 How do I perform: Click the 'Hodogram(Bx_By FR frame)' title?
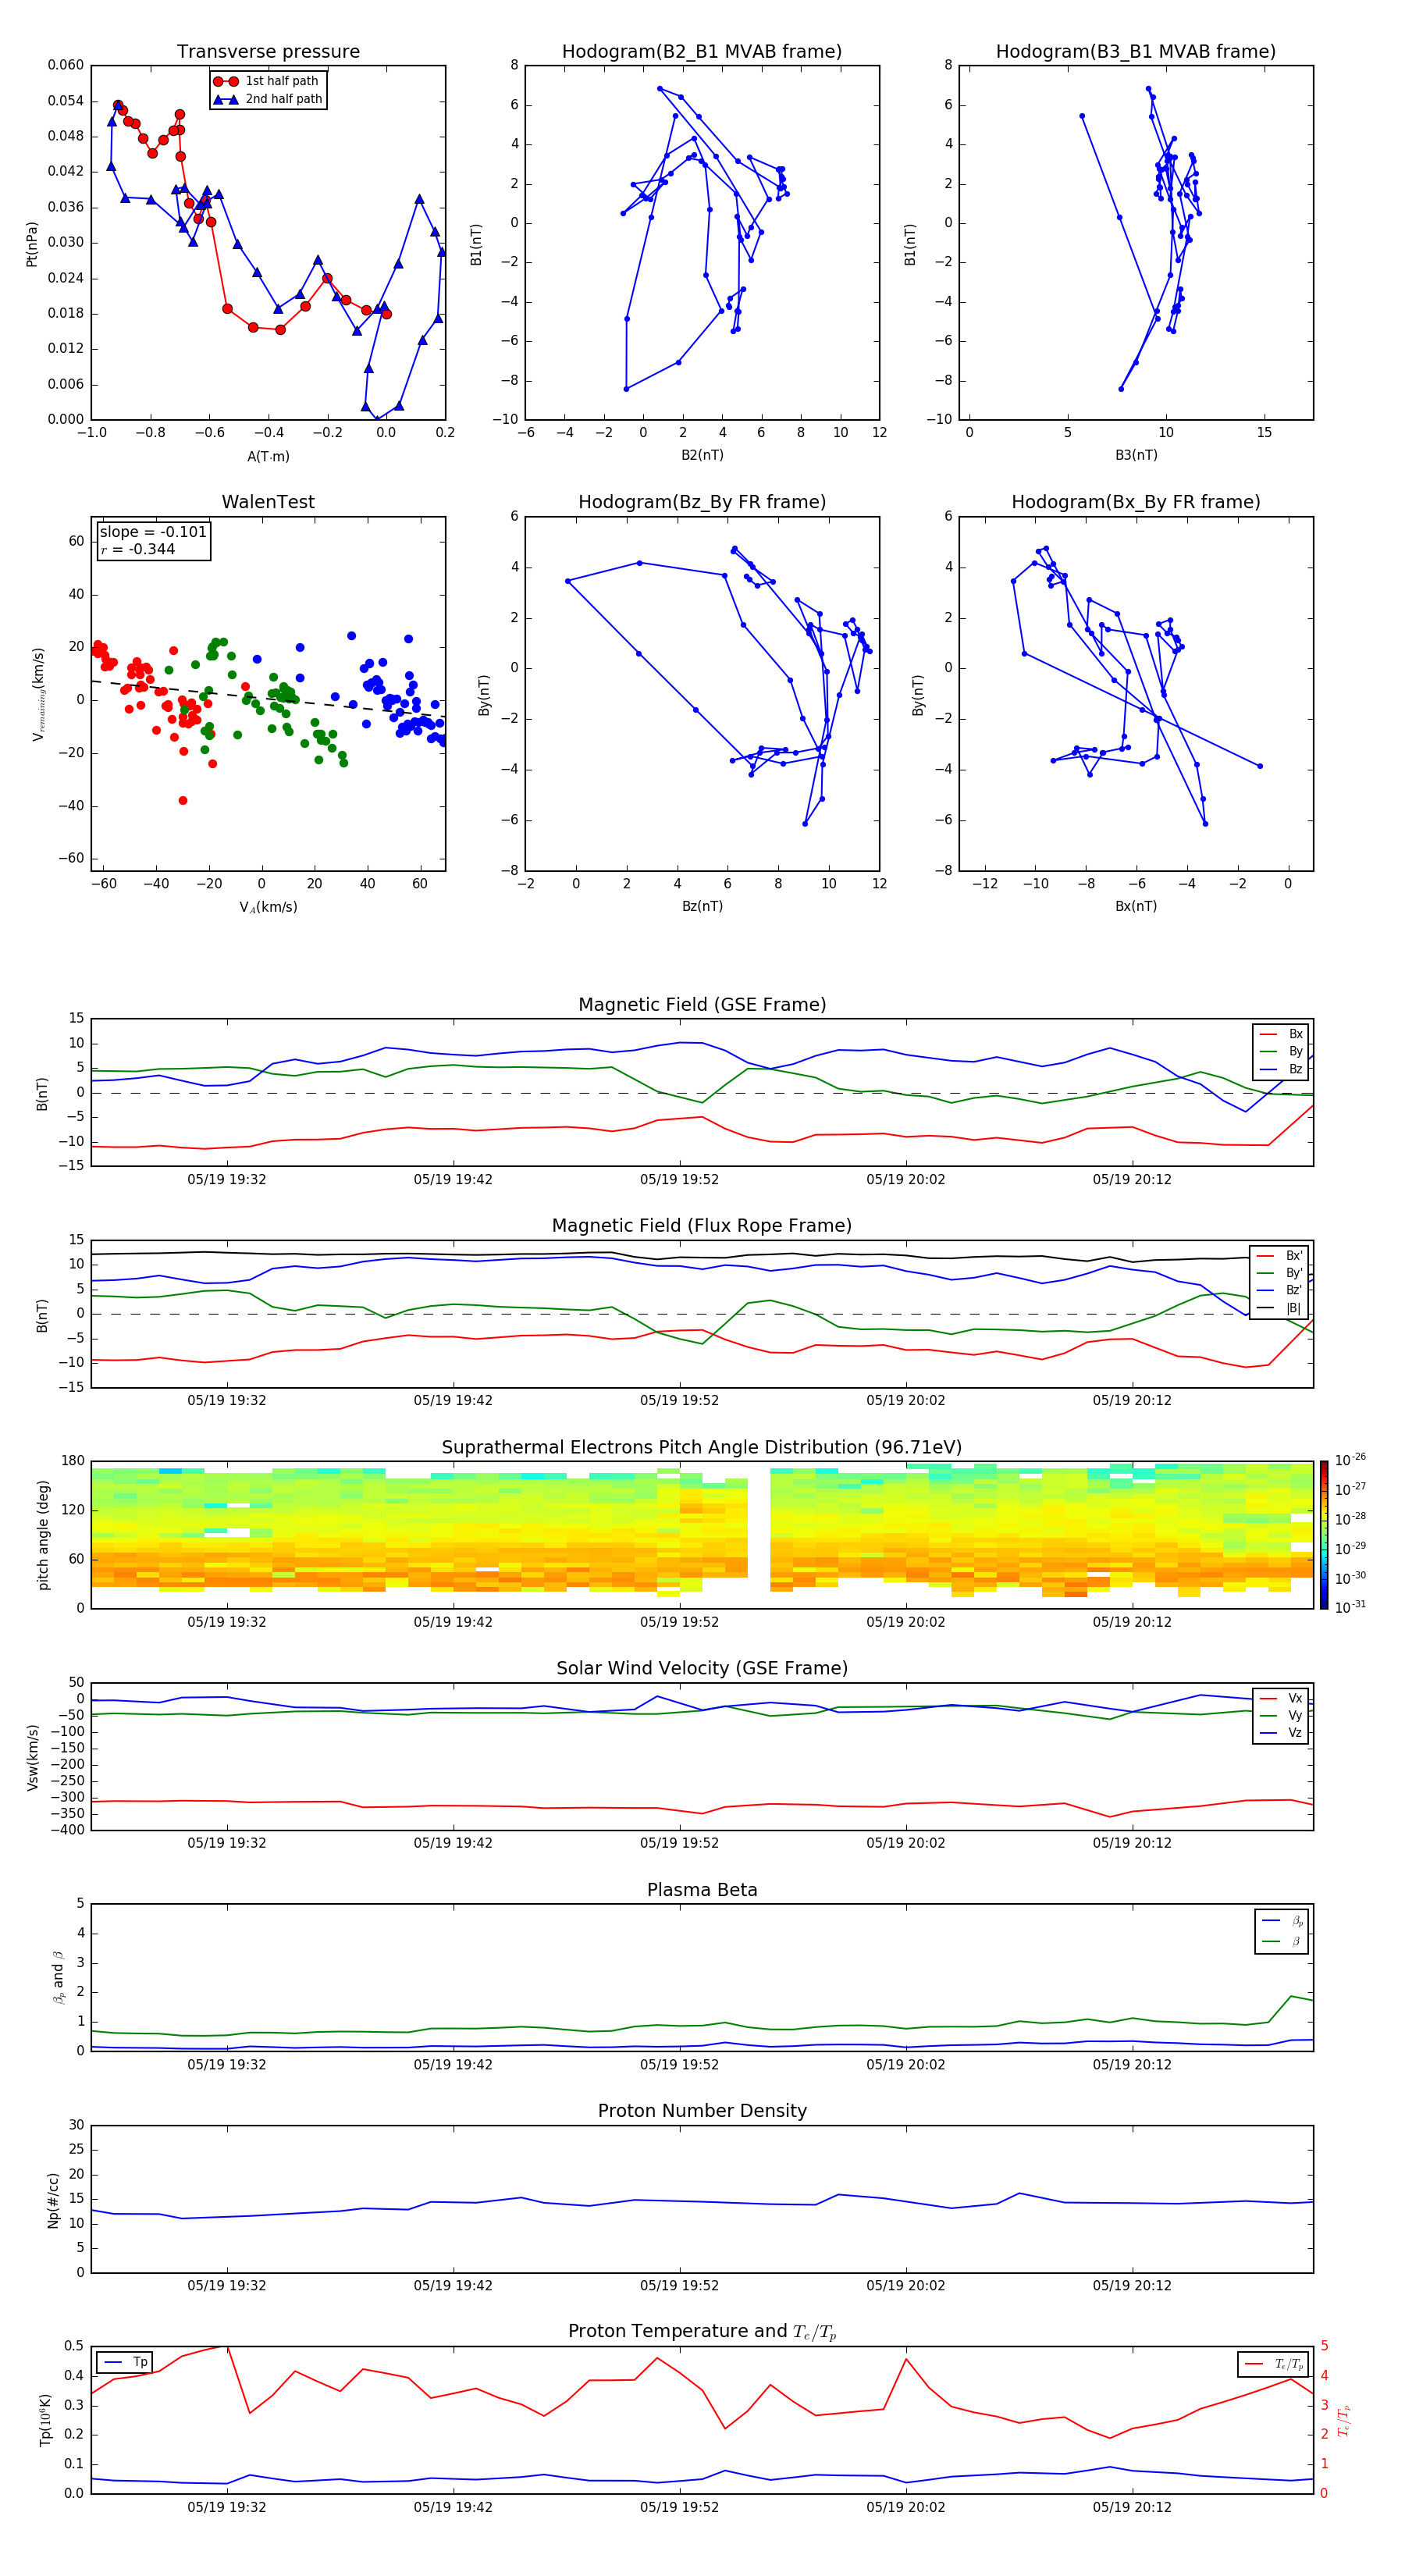[x=1136, y=502]
